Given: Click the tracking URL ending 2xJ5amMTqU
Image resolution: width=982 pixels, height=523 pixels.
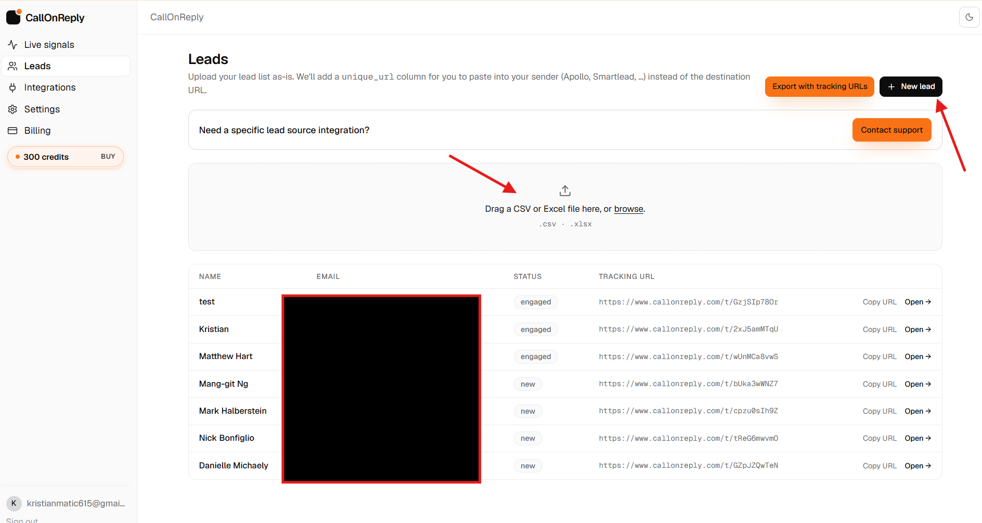Looking at the screenshot, I should [688, 329].
